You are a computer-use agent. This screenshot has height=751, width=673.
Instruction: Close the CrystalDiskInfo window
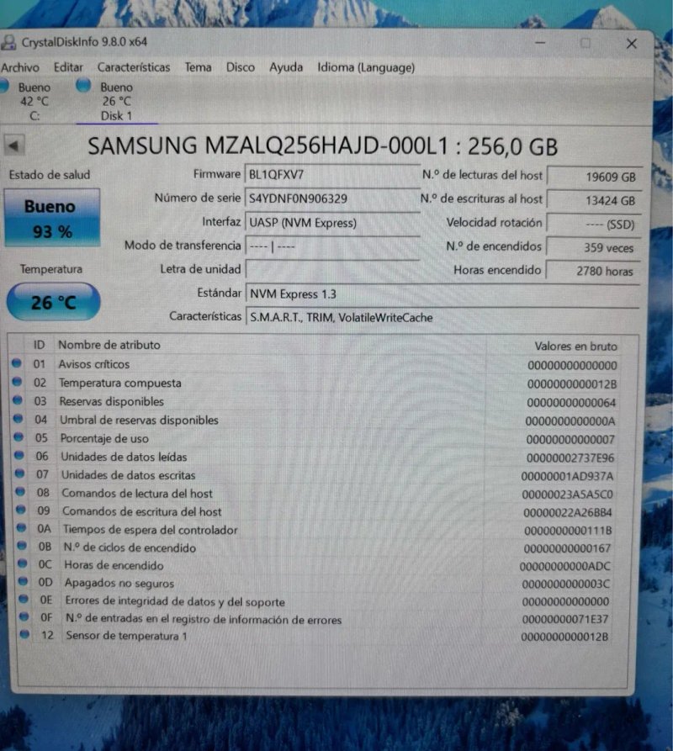click(x=631, y=44)
